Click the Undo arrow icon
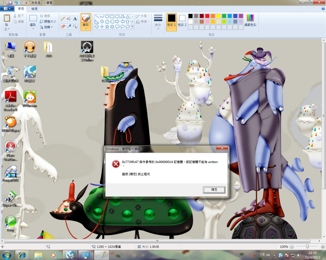Screen dimensions: 326x260 (x=16, y=3)
